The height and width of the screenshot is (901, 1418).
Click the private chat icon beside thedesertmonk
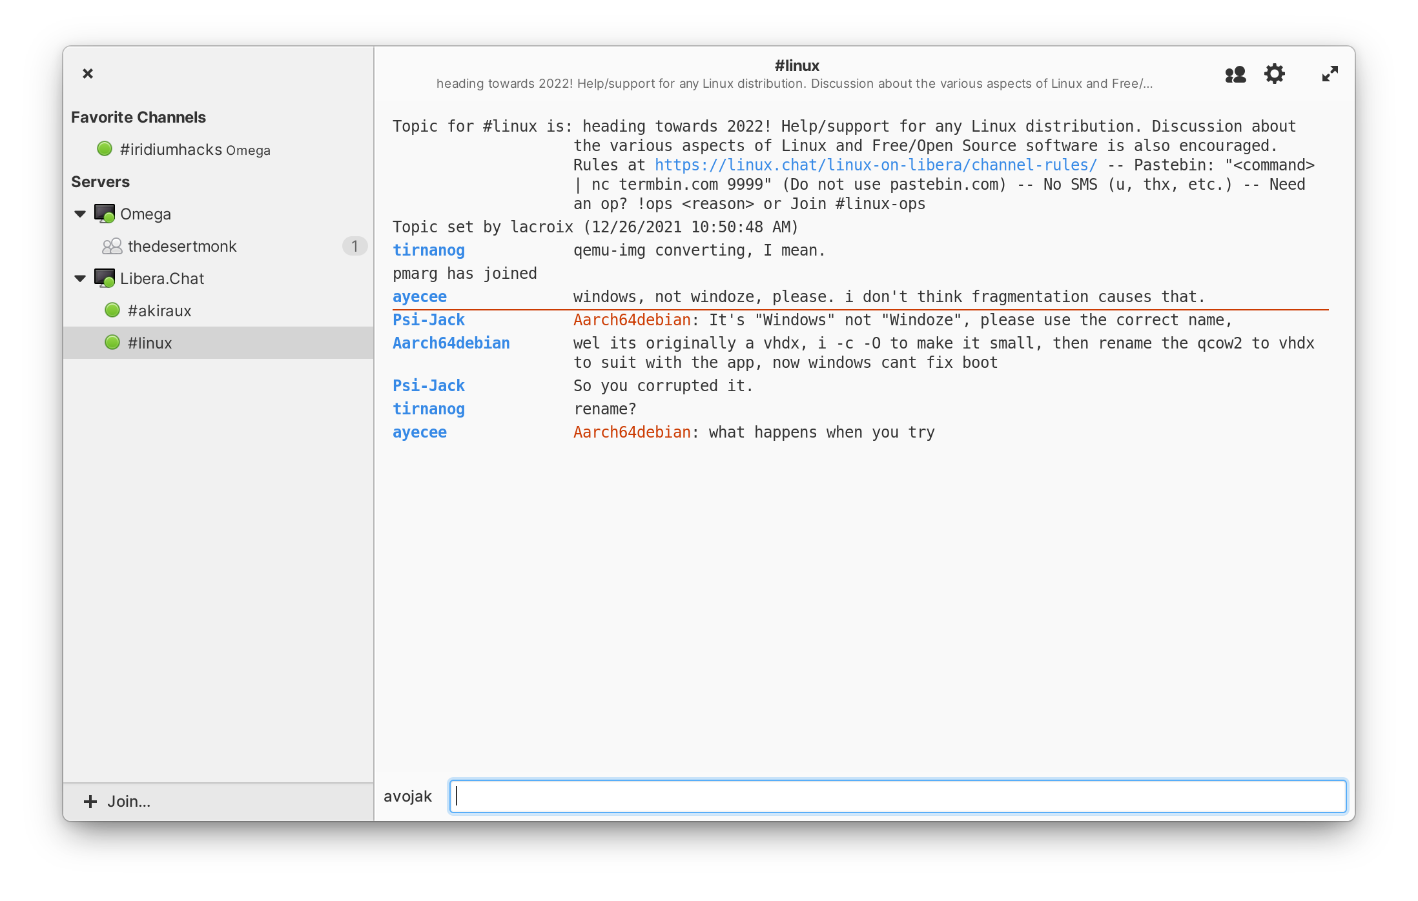(x=112, y=246)
